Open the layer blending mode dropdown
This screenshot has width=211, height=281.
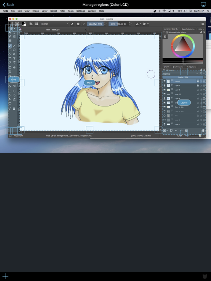181,74
